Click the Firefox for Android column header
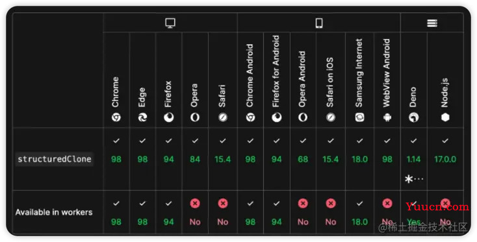The width and height of the screenshot is (477, 242). 277,80
